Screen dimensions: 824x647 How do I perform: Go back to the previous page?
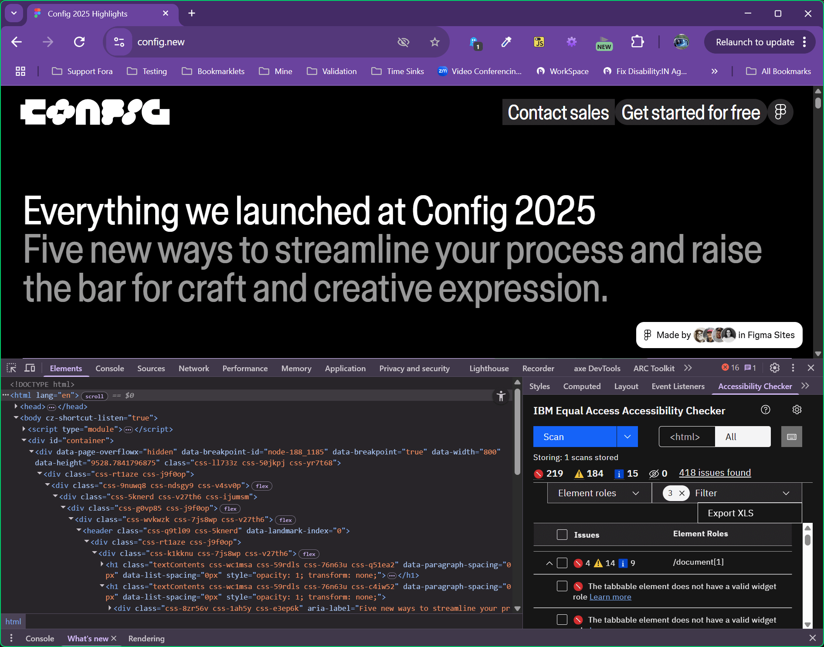[x=17, y=42]
